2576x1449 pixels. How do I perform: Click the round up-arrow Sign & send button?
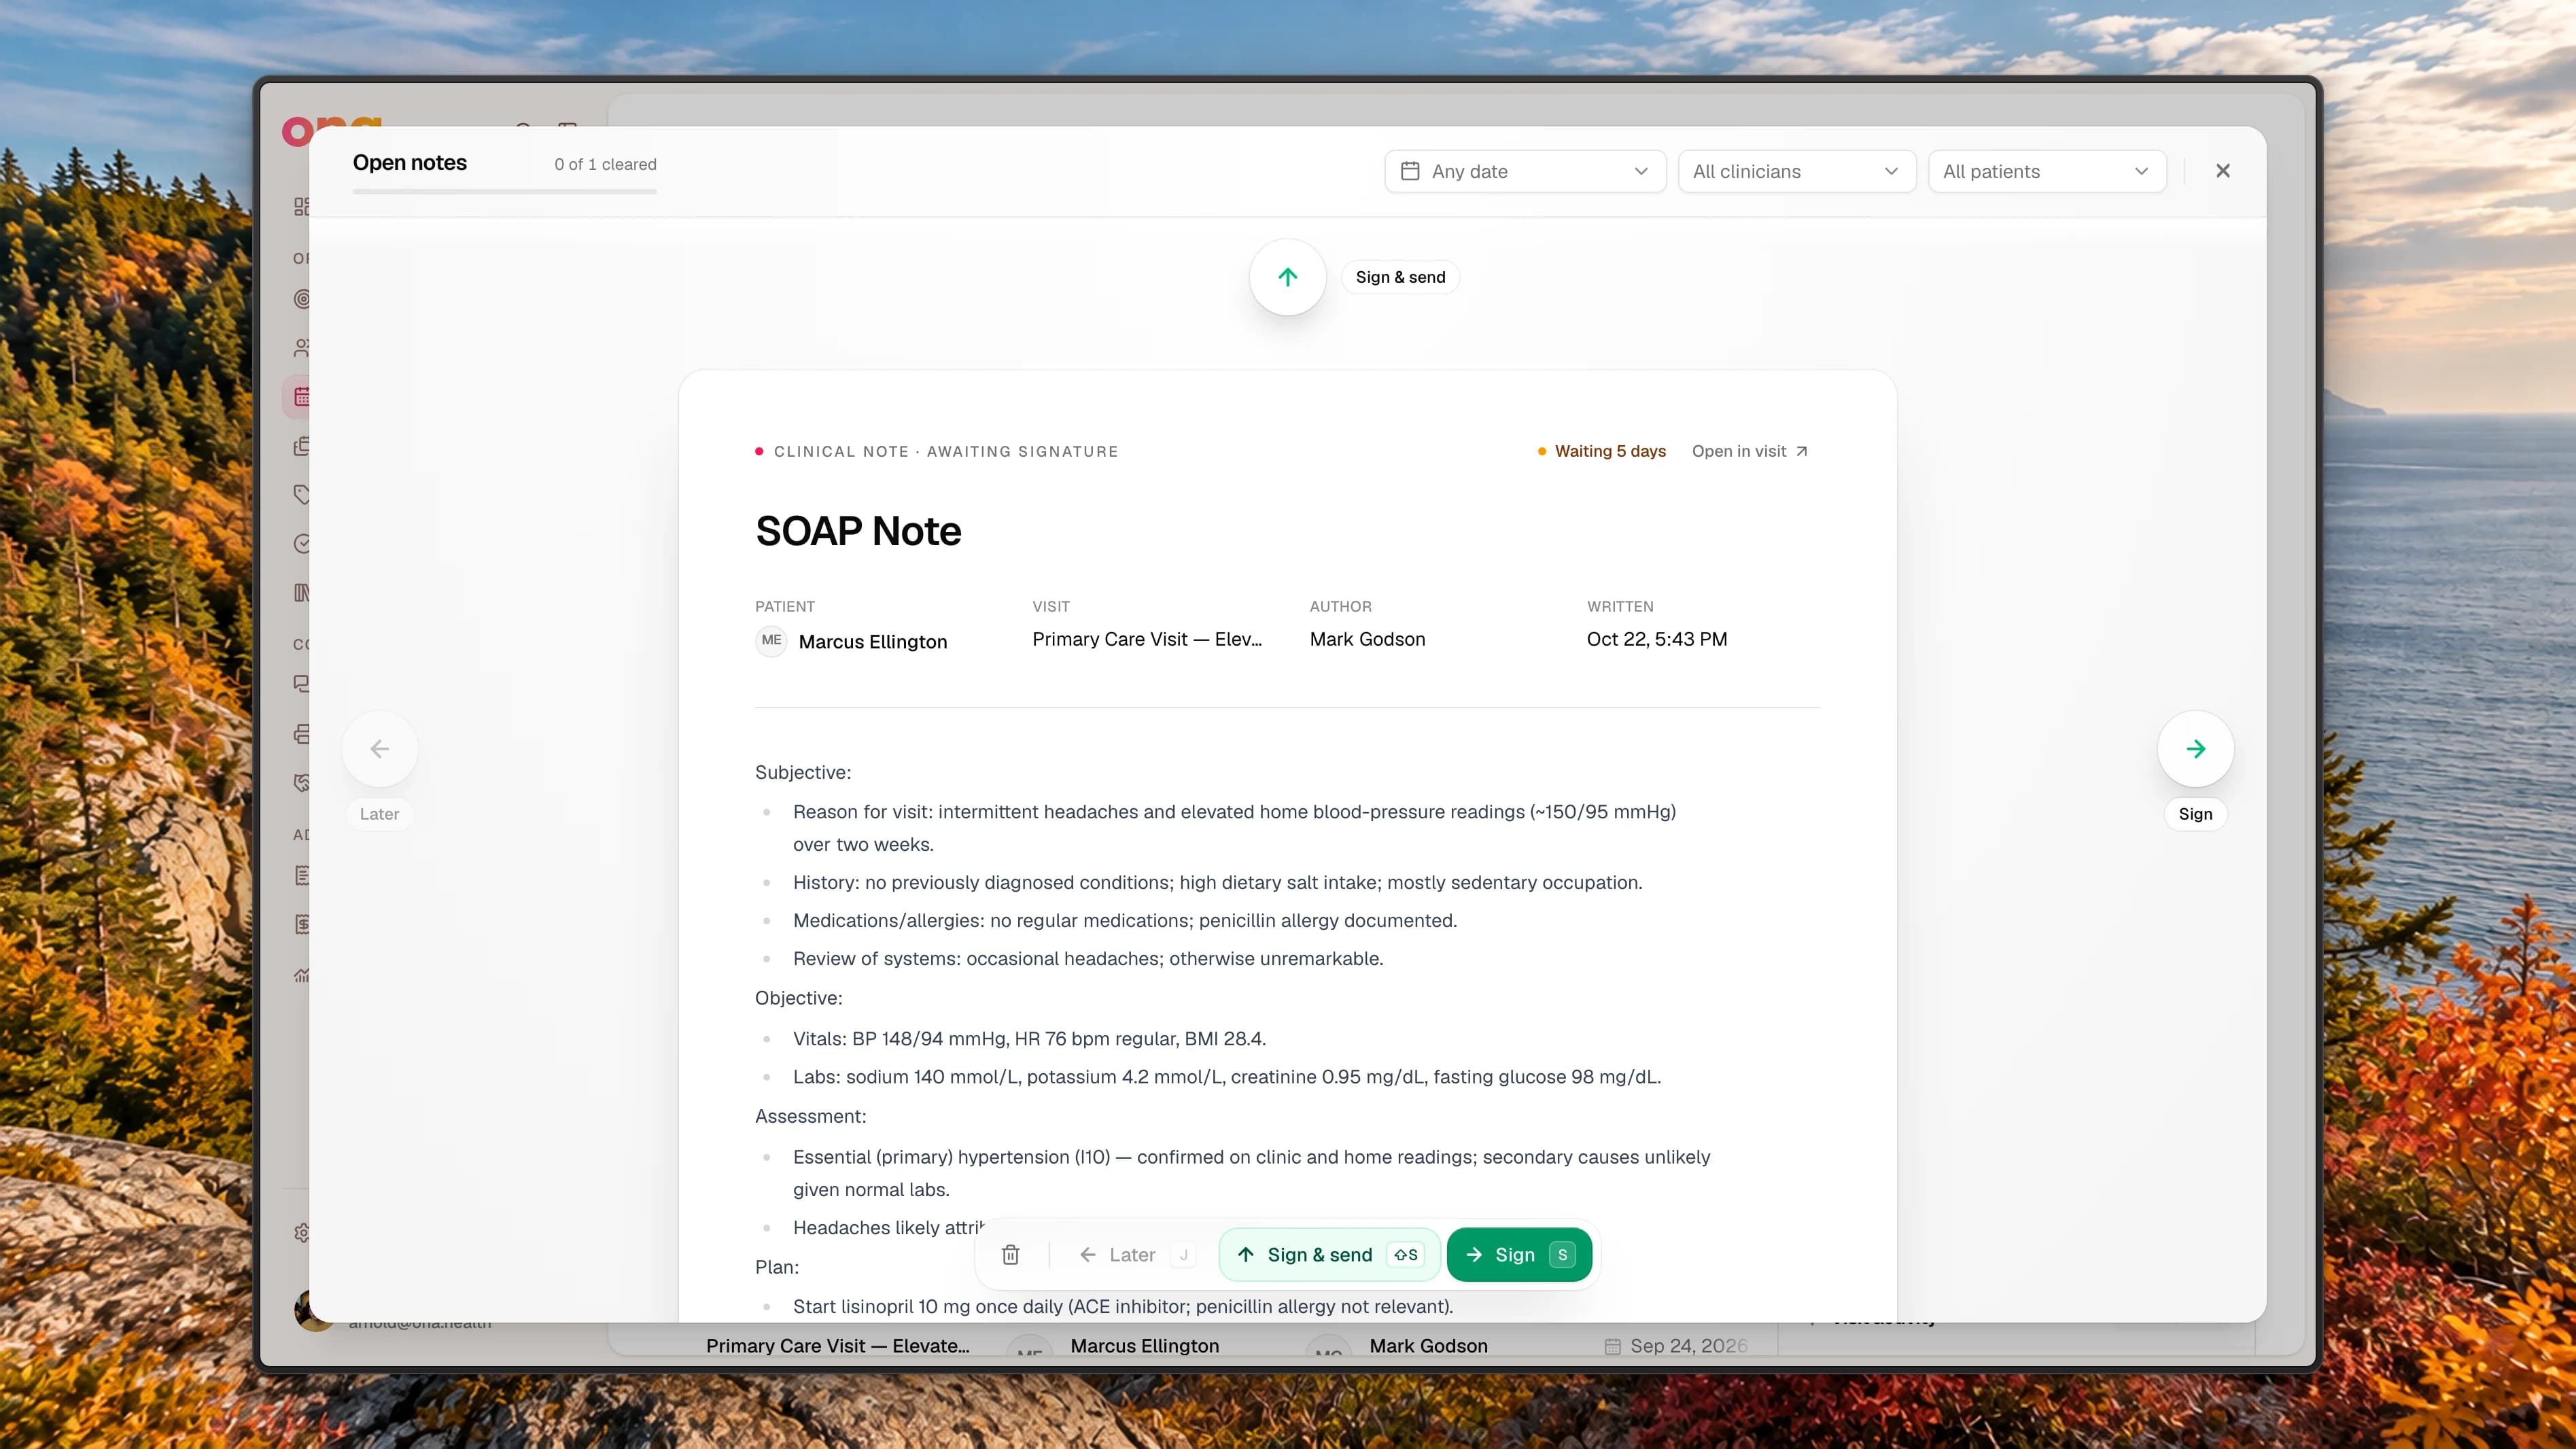coord(1287,277)
